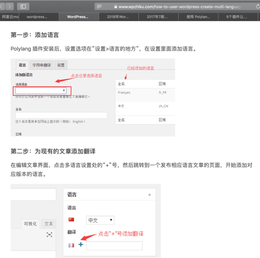Switch editor to 可视化 tab
This screenshot has width=260, height=258.
point(30,224)
